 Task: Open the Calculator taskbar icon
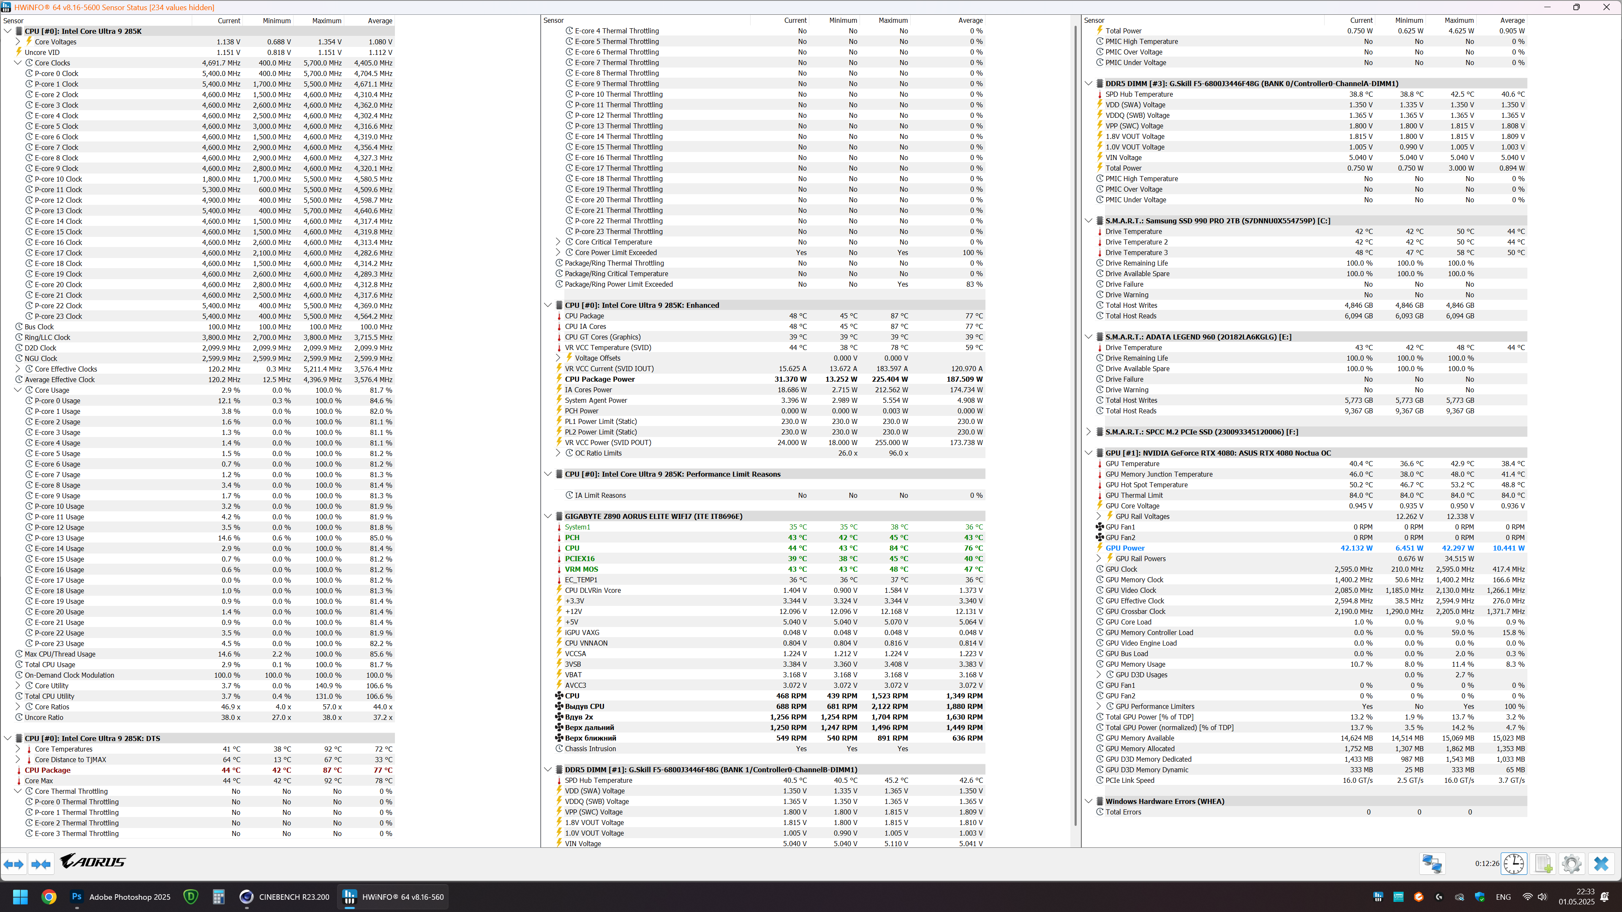point(218,897)
